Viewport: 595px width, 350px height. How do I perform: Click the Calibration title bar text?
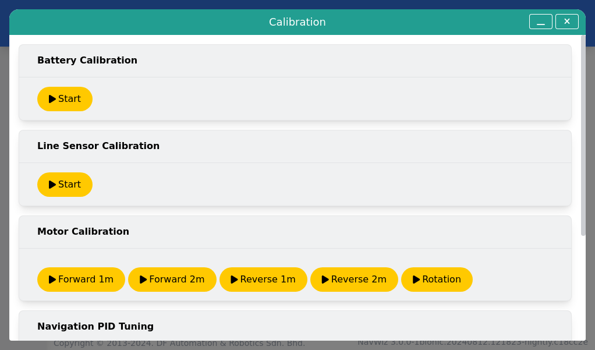(297, 22)
